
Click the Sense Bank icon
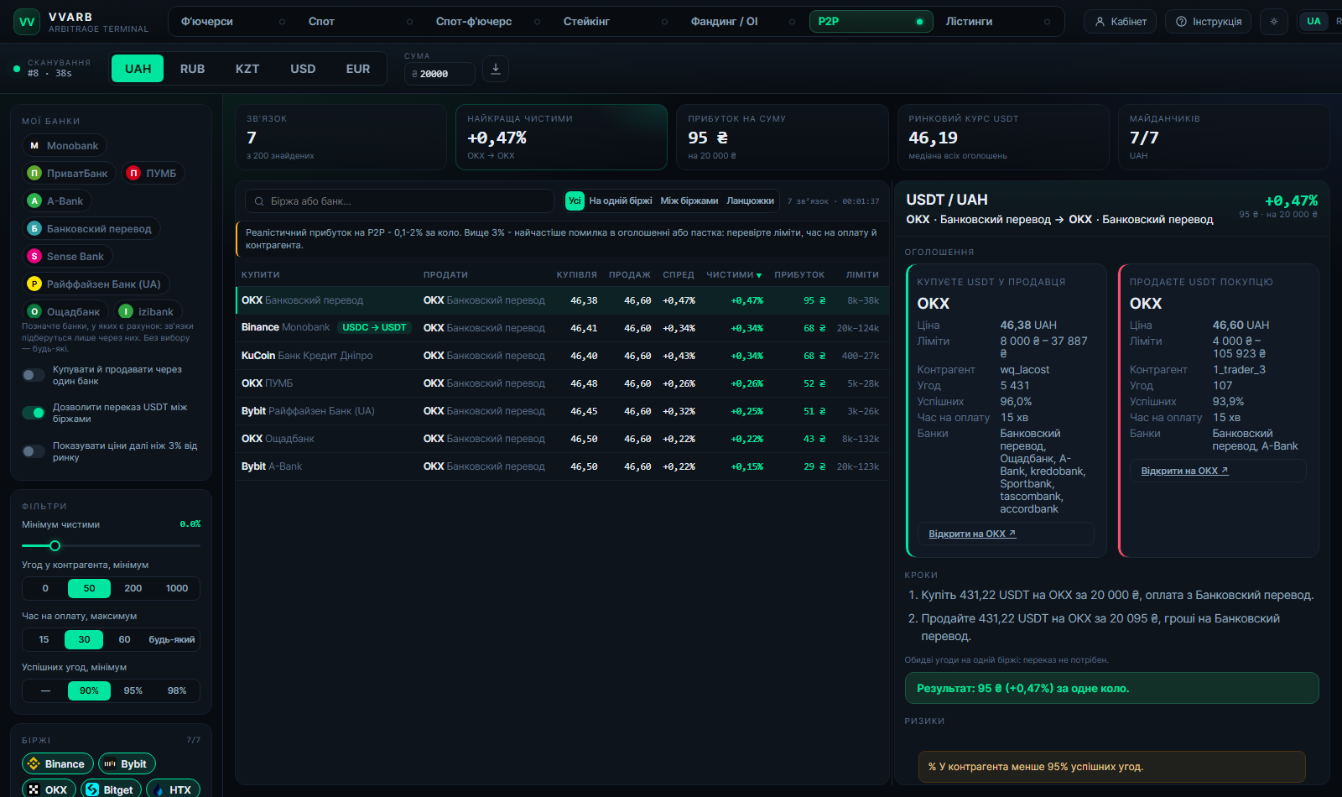[x=34, y=257]
